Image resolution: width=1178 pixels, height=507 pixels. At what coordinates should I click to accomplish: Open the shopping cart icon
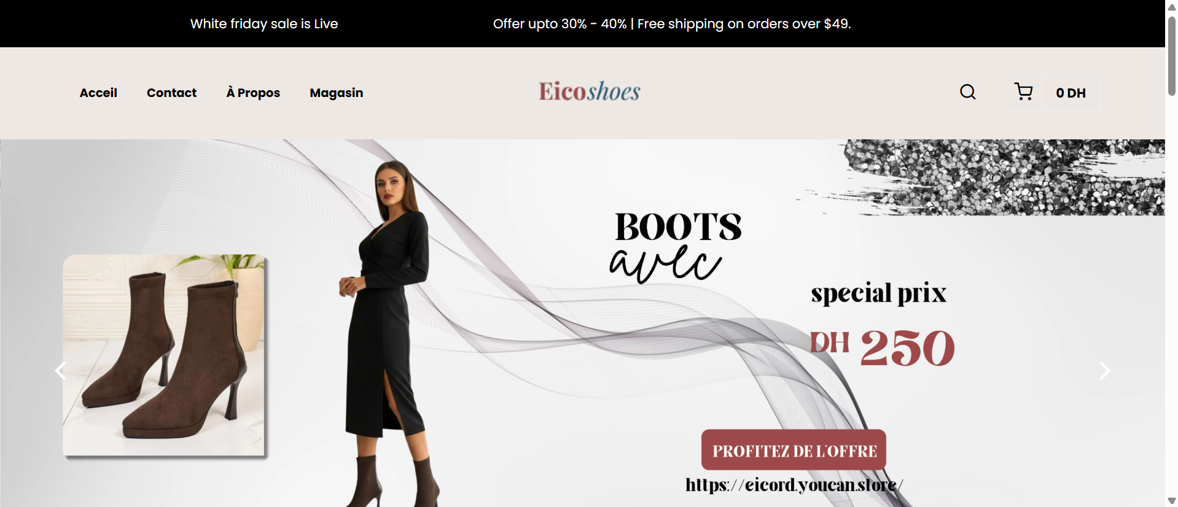coord(1023,92)
